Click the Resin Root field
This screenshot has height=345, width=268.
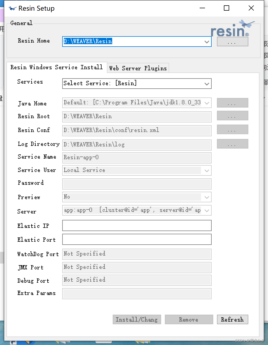point(137,117)
